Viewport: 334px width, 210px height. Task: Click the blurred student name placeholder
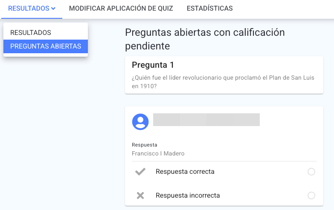click(206, 120)
